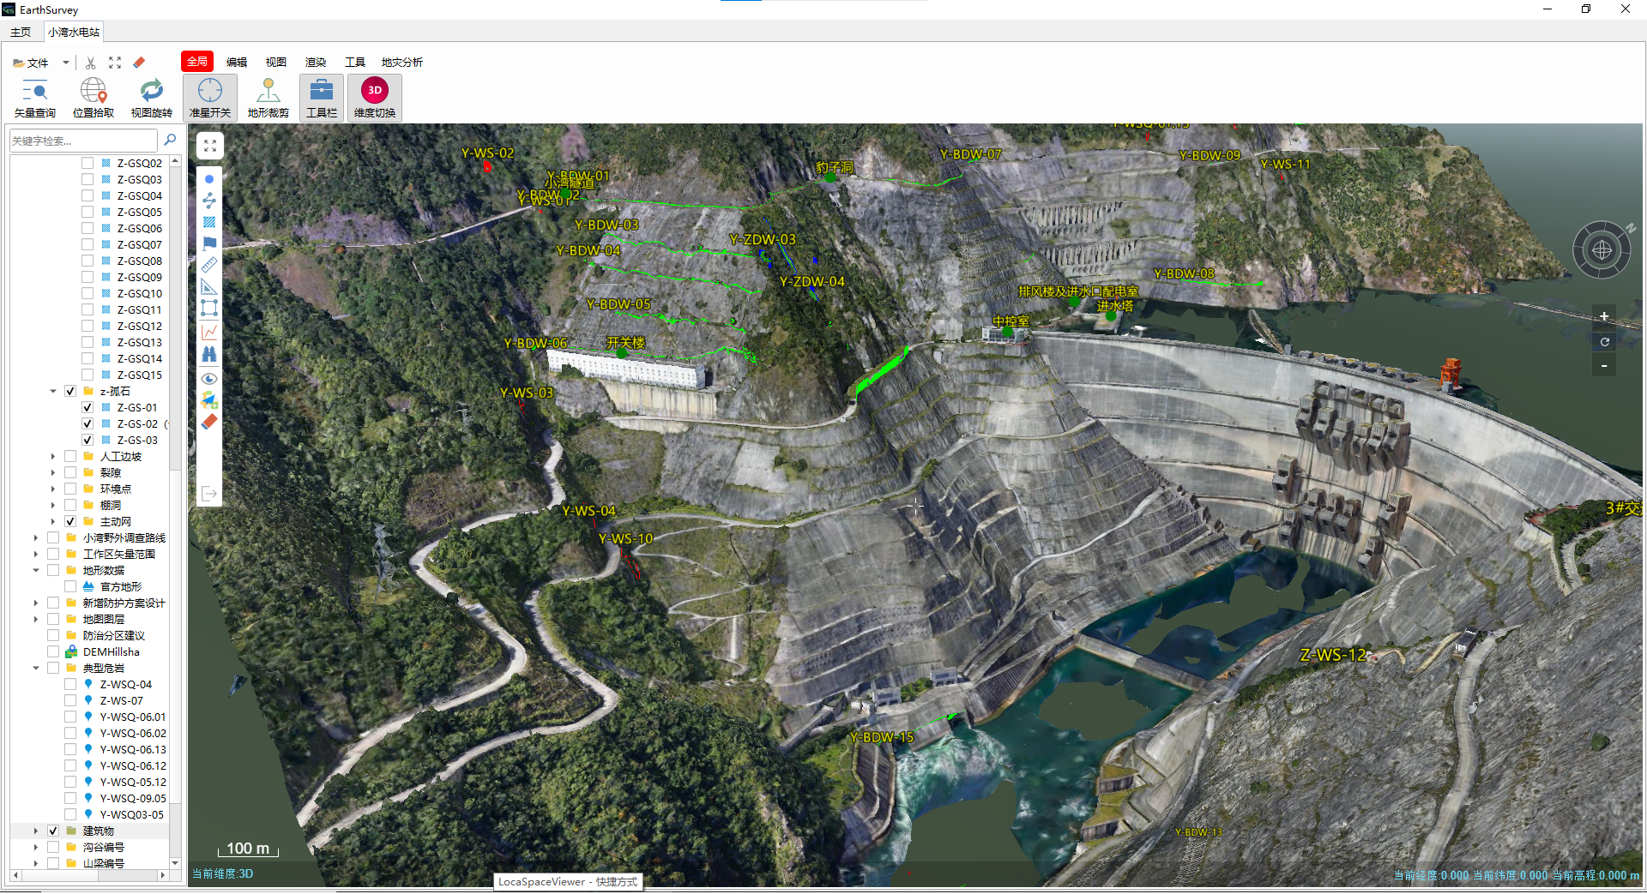Zoom out with the map minus button
The height and width of the screenshot is (894, 1647).
point(1604,365)
